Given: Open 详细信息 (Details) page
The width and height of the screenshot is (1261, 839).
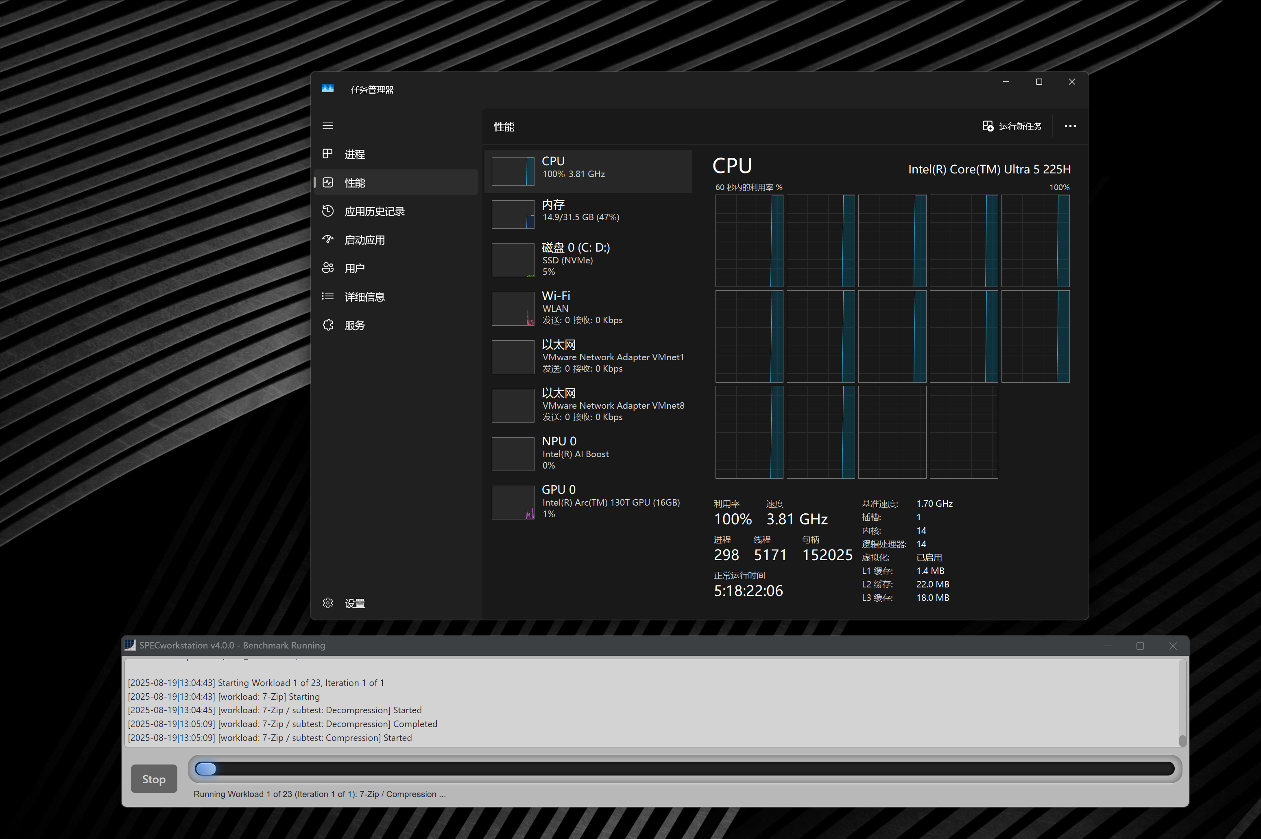Looking at the screenshot, I should (x=396, y=296).
